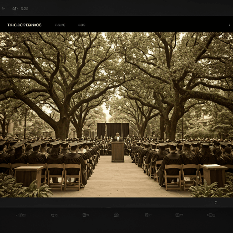
Task: Click the small icon at top-left corner
Action: (x=4, y=9)
